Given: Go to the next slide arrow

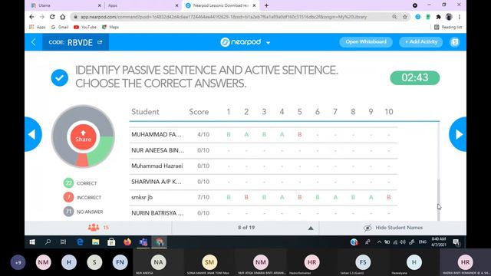Looking at the screenshot, I should coord(458,134).
